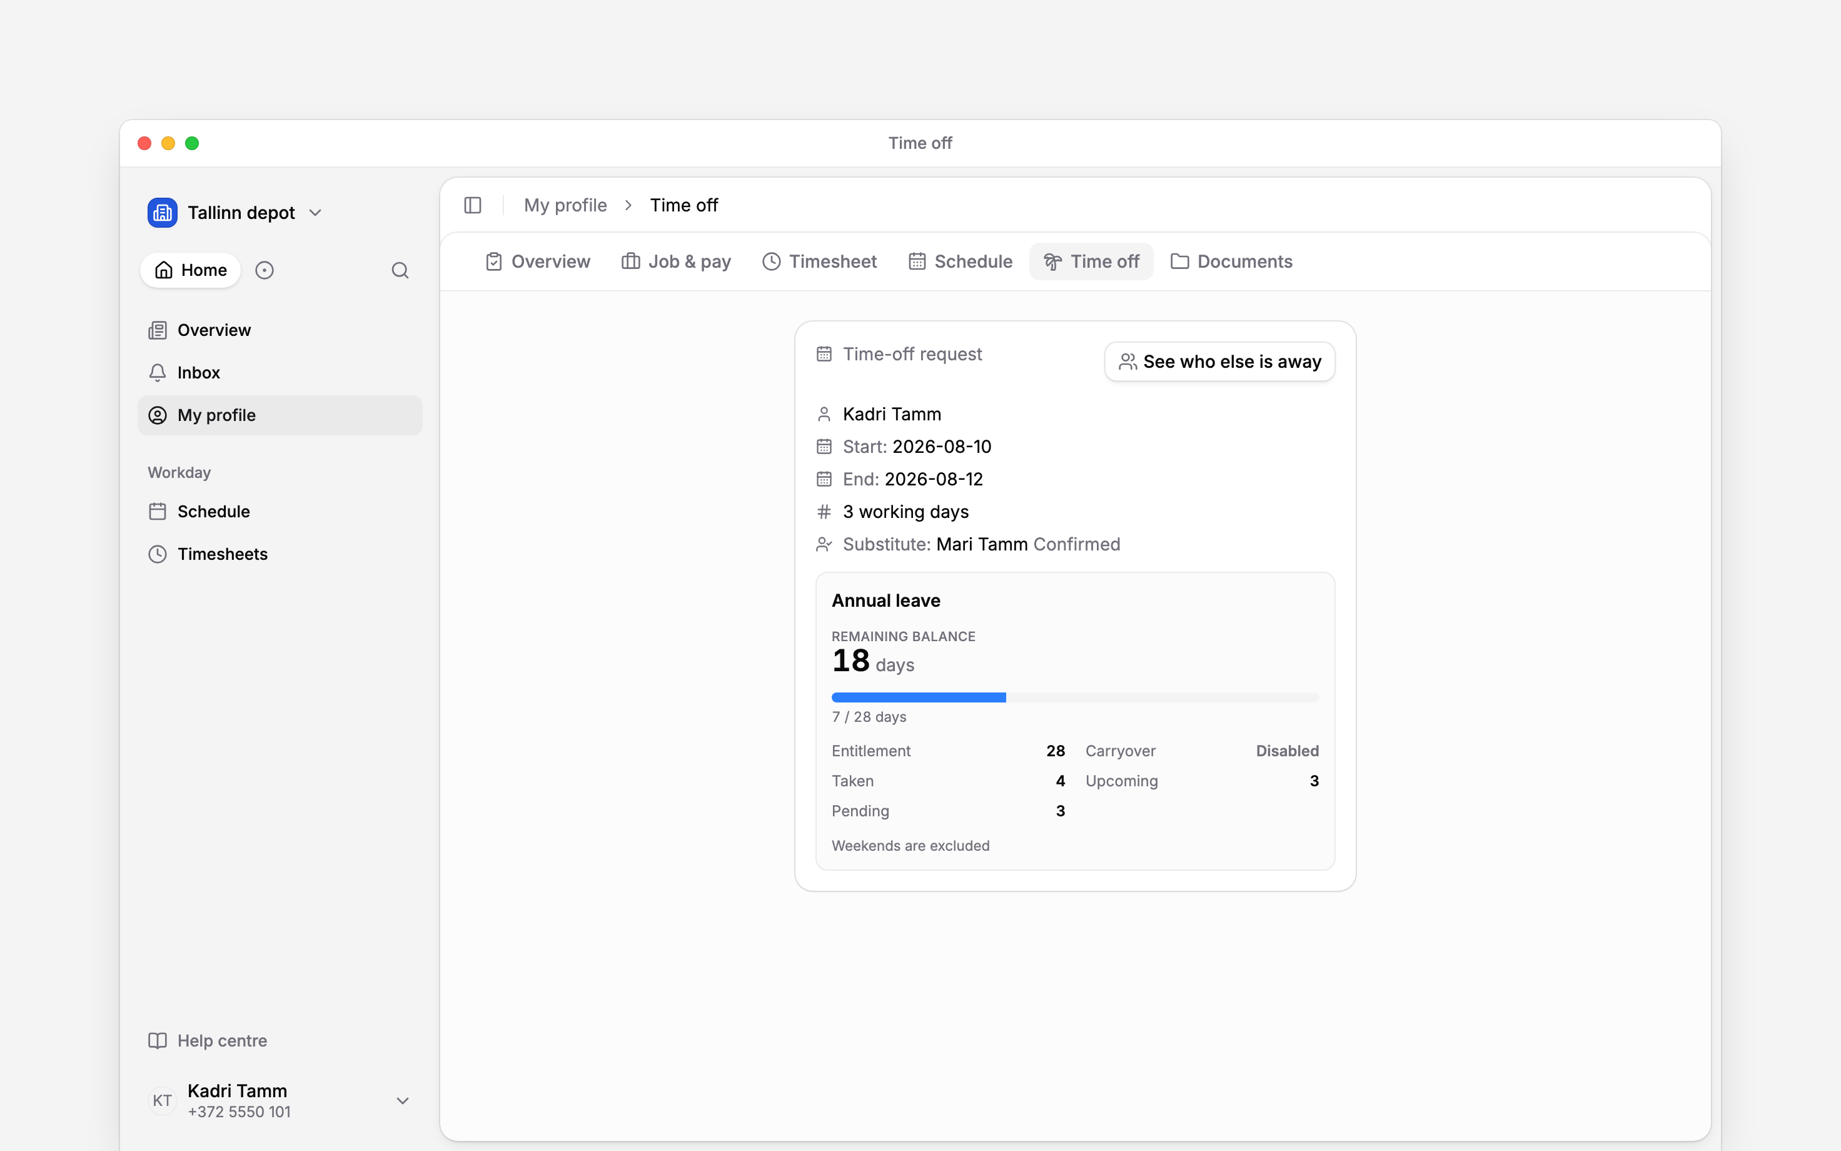Open Timesheets under Workday
This screenshot has width=1841, height=1151.
[280, 554]
